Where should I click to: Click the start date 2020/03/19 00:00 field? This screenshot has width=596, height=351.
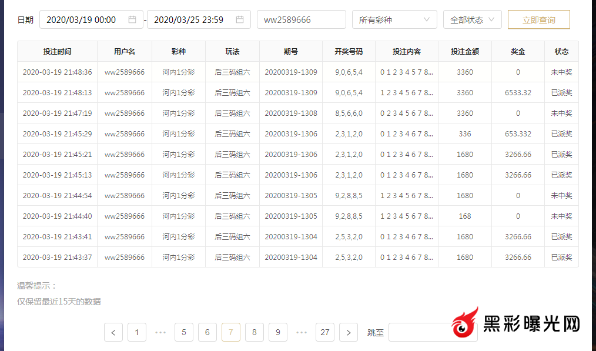pyautogui.click(x=82, y=19)
